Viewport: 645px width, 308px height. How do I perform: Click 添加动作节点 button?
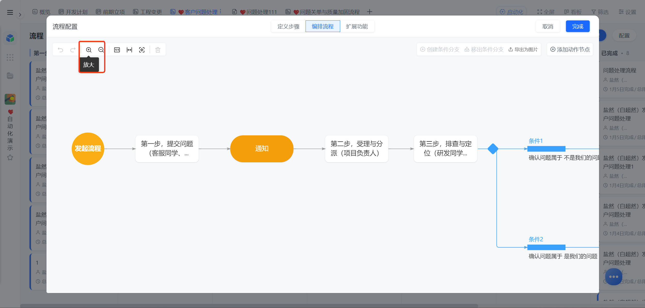pyautogui.click(x=570, y=49)
